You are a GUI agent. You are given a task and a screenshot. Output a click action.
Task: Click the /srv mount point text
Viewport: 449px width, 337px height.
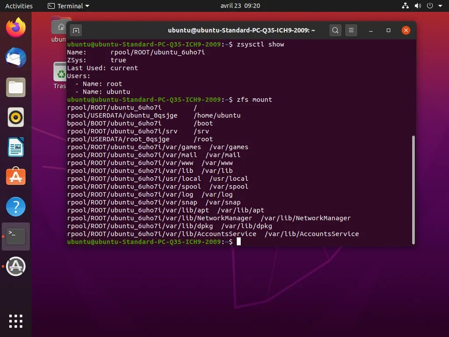(201, 131)
